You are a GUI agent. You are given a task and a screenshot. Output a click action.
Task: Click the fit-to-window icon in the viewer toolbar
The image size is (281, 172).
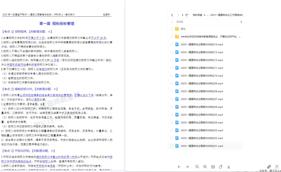[213, 167]
